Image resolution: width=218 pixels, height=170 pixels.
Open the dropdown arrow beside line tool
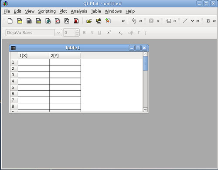click(x=192, y=21)
